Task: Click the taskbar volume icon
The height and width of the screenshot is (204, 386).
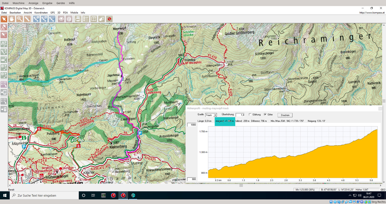Action: pos(359,195)
